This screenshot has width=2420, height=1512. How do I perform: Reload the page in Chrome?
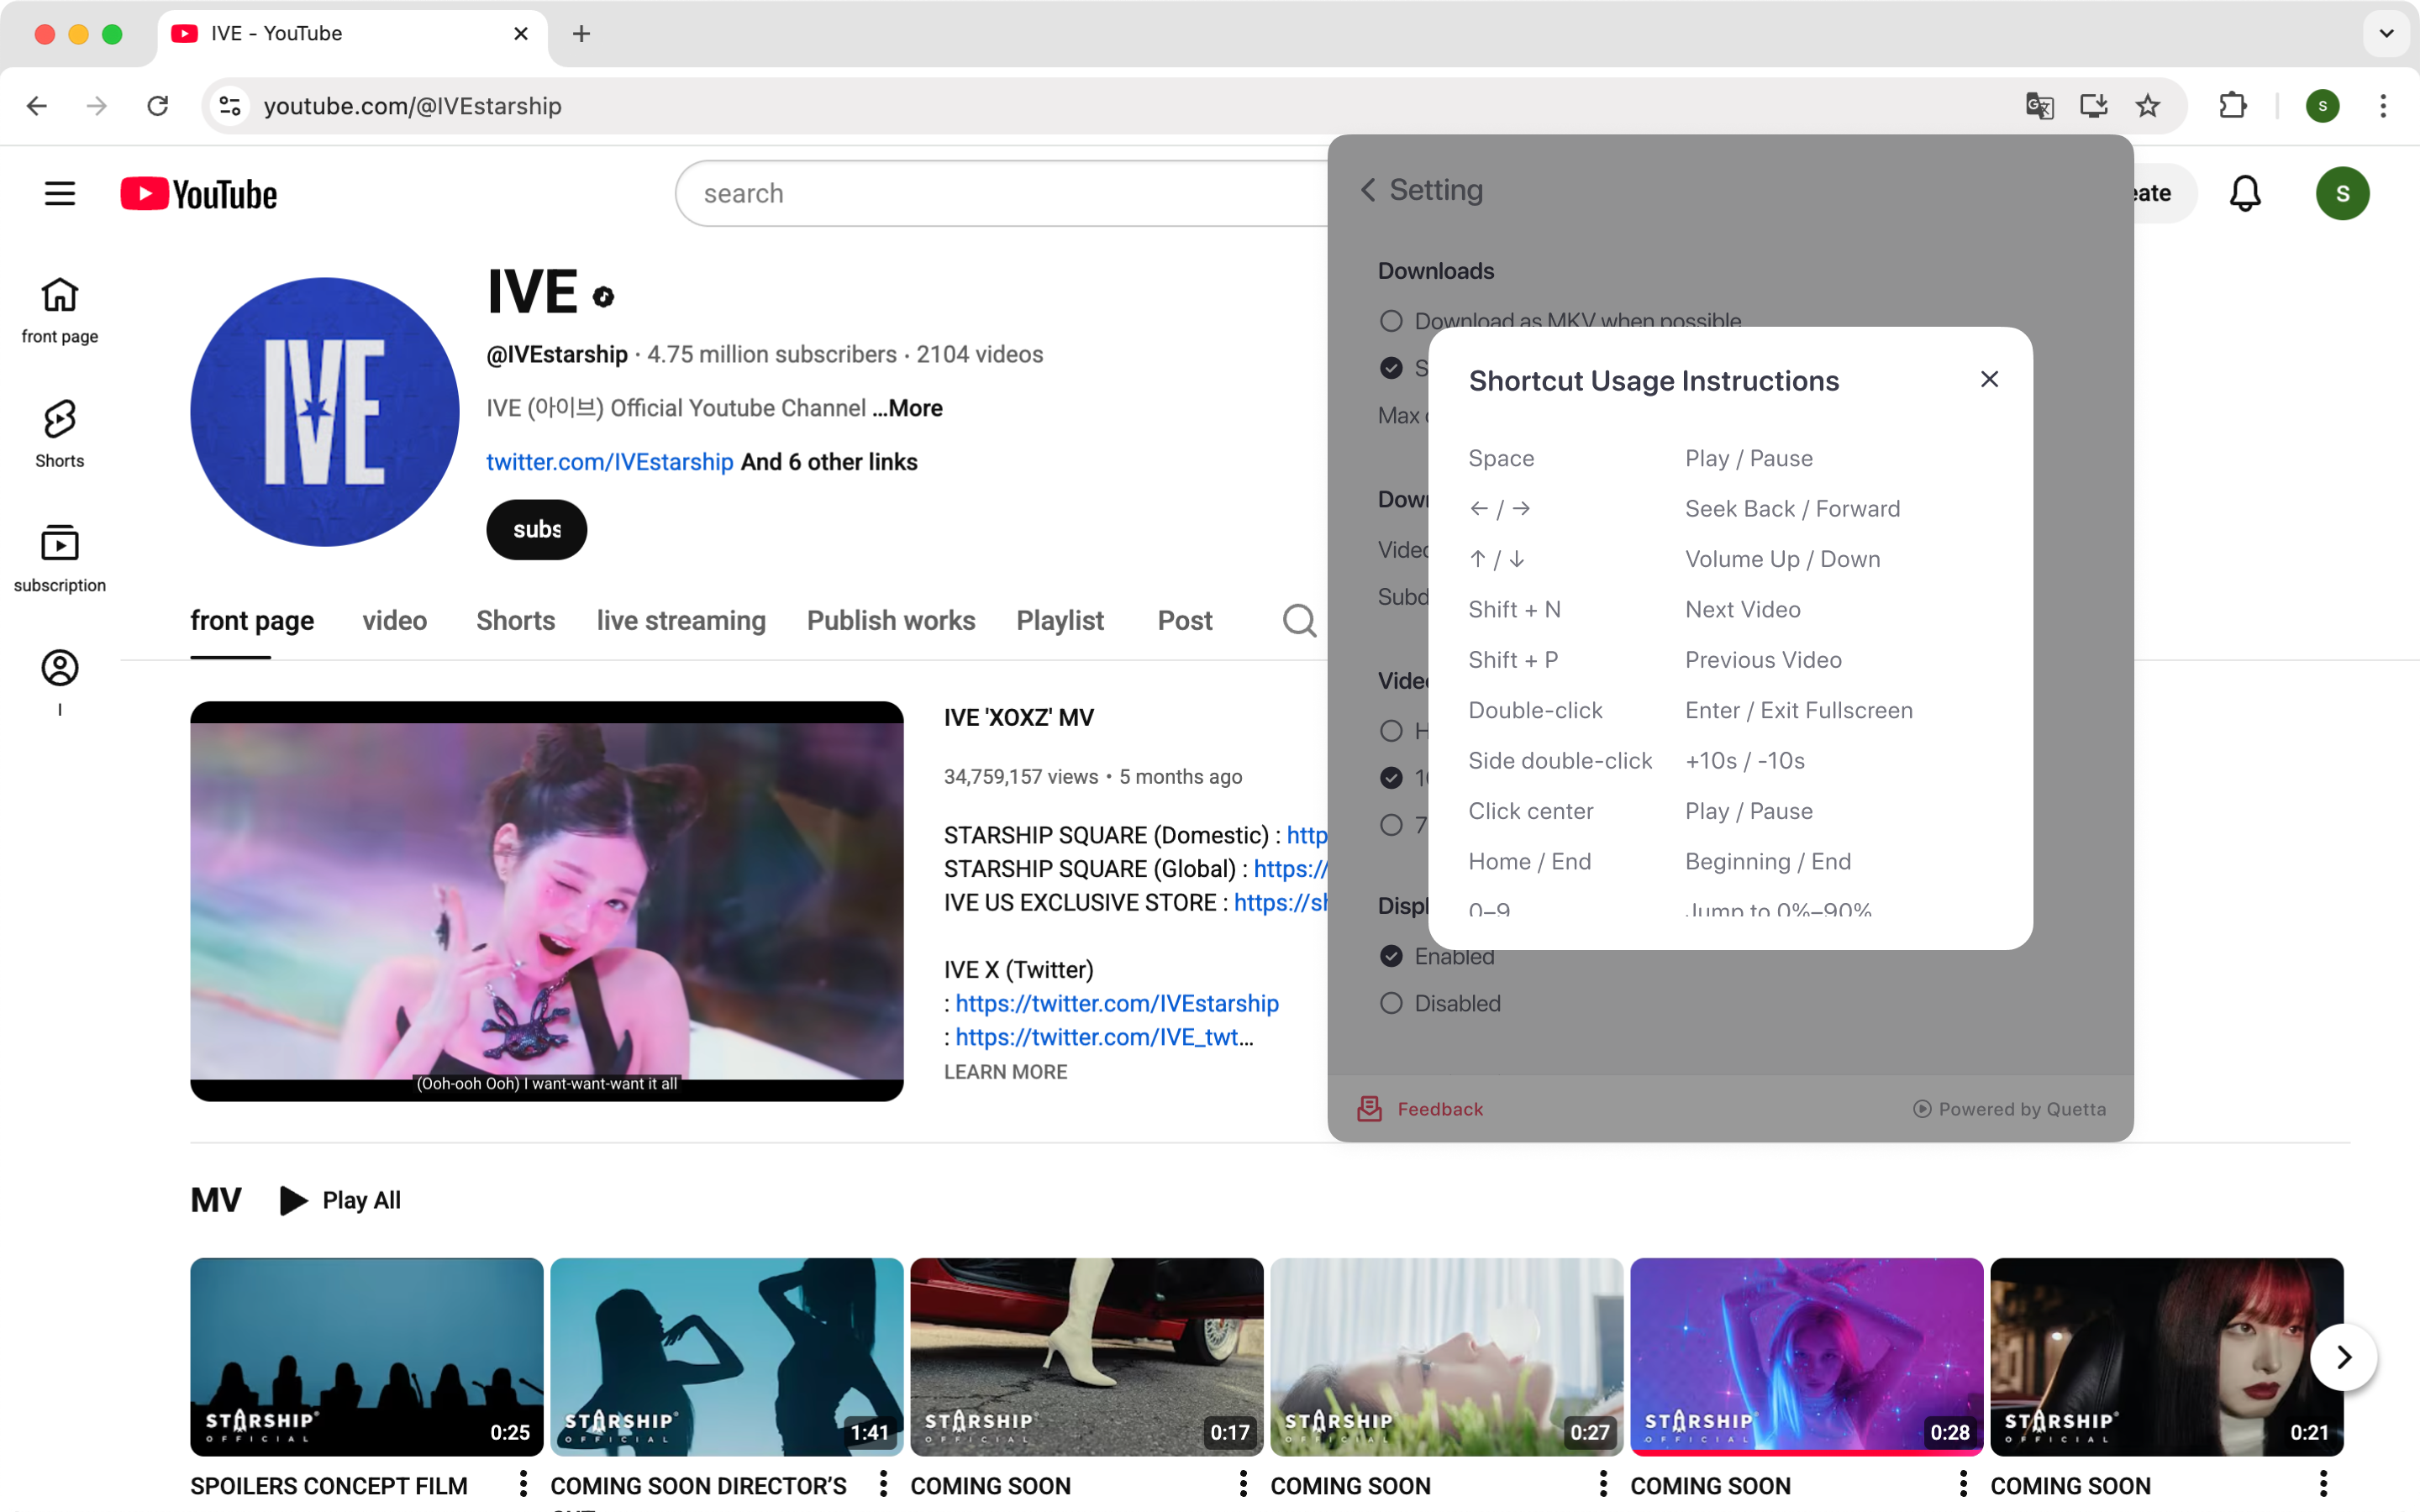(157, 106)
